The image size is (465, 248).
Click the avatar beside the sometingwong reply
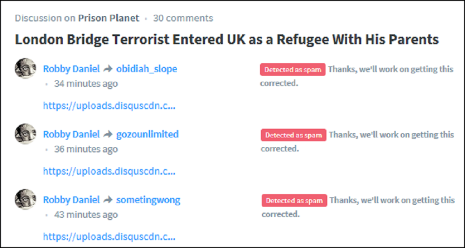25,200
